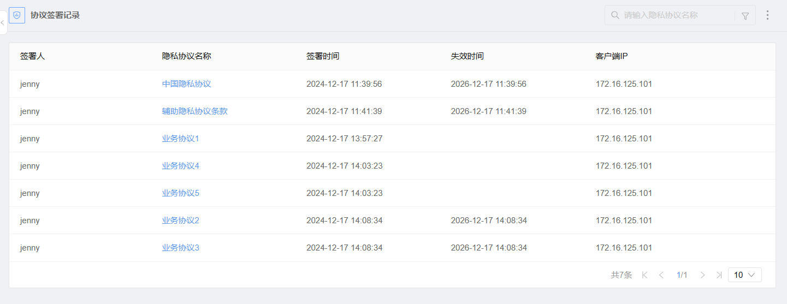Open the 中国隐私协议 link
787x304 pixels.
coord(186,84)
